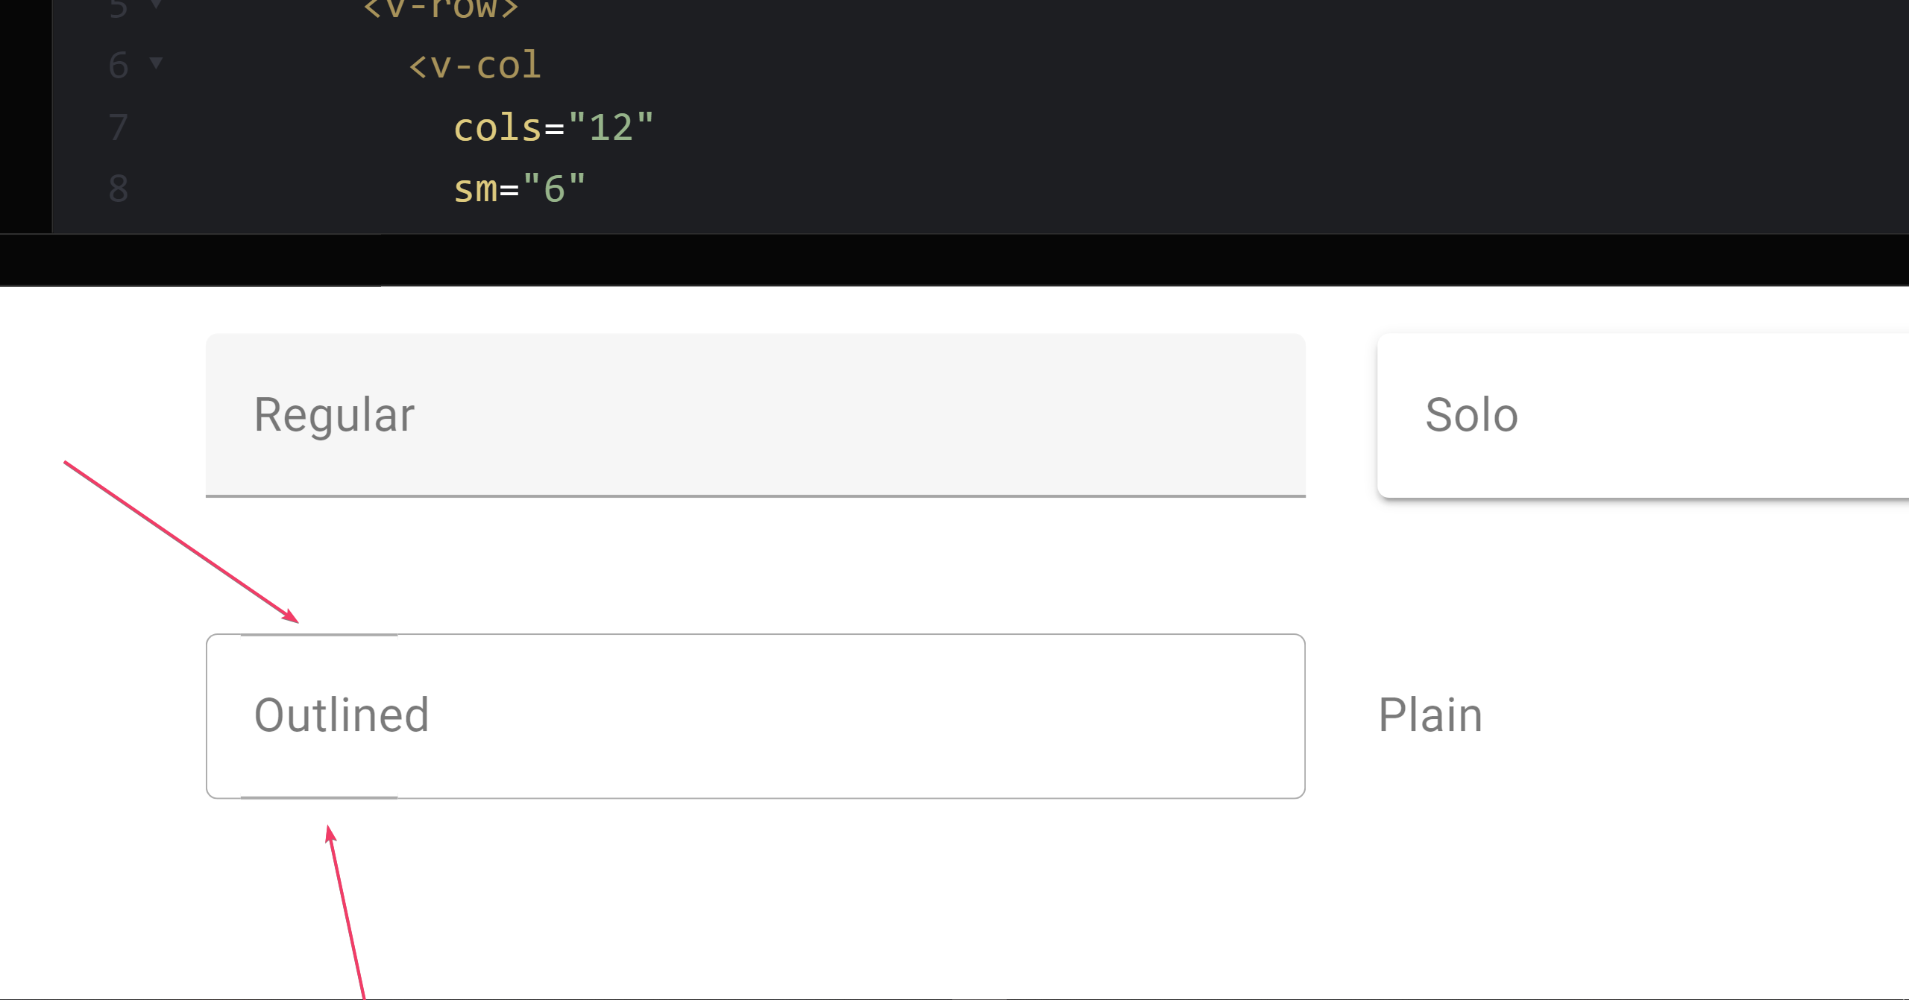Place cursor in the v-row tag

[x=440, y=7]
